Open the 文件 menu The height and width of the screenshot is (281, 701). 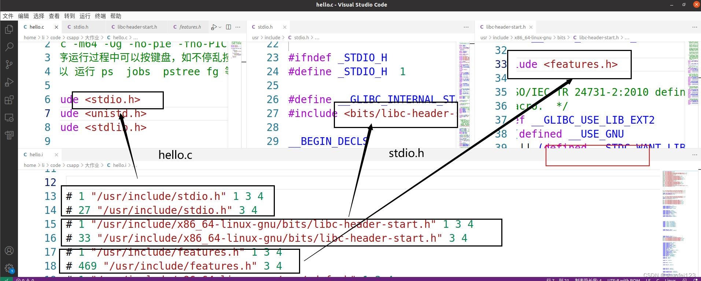8,16
